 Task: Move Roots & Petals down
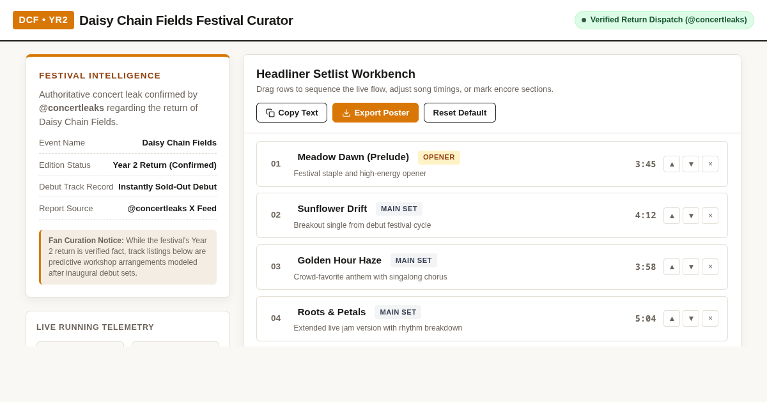click(x=691, y=318)
